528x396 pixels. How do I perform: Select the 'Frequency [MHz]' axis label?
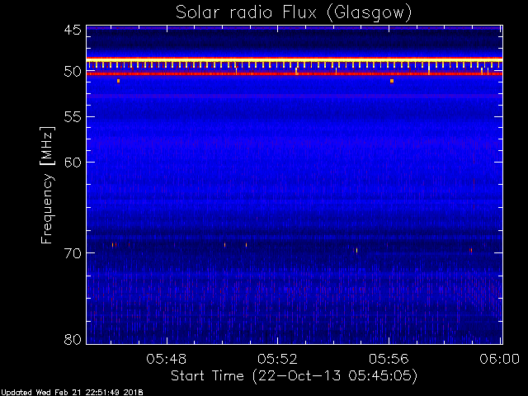(47, 185)
